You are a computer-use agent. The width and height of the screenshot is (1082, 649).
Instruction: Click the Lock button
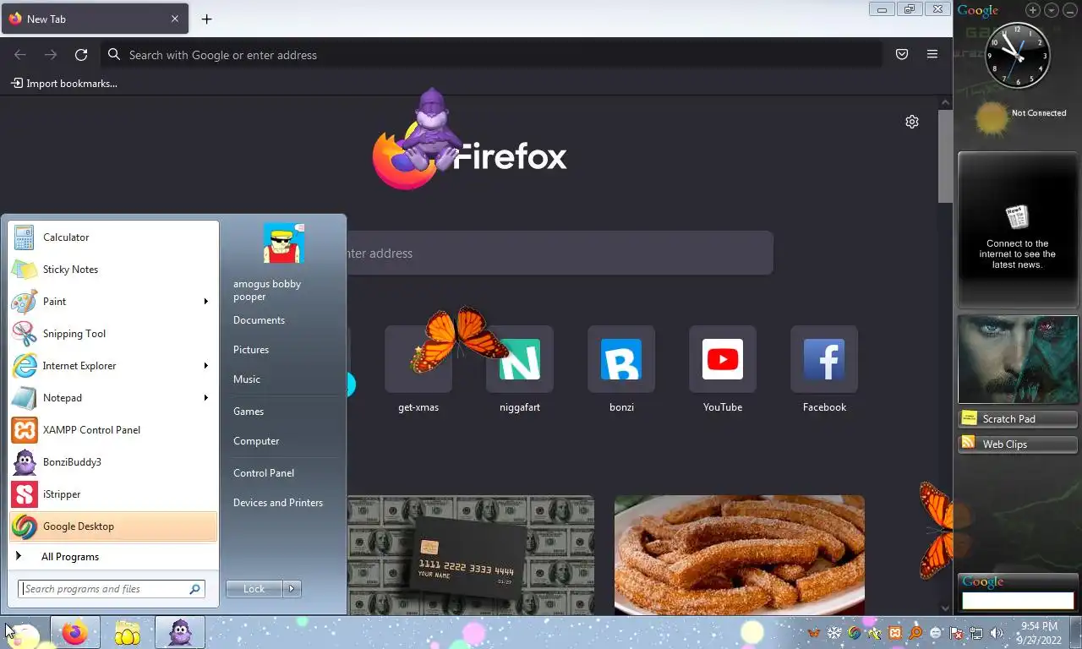tap(255, 589)
